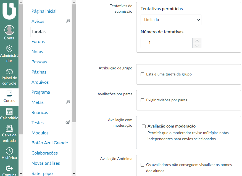The height and width of the screenshot is (176, 242).
Task: Open Caixa de entrada inbox icon
Action: coord(9,128)
